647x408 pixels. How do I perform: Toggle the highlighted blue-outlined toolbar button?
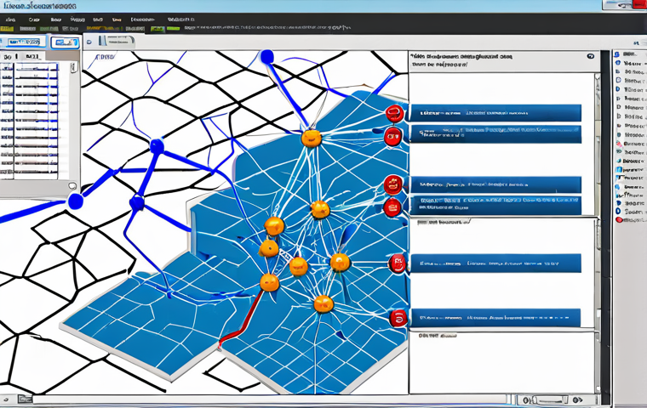[x=65, y=42]
